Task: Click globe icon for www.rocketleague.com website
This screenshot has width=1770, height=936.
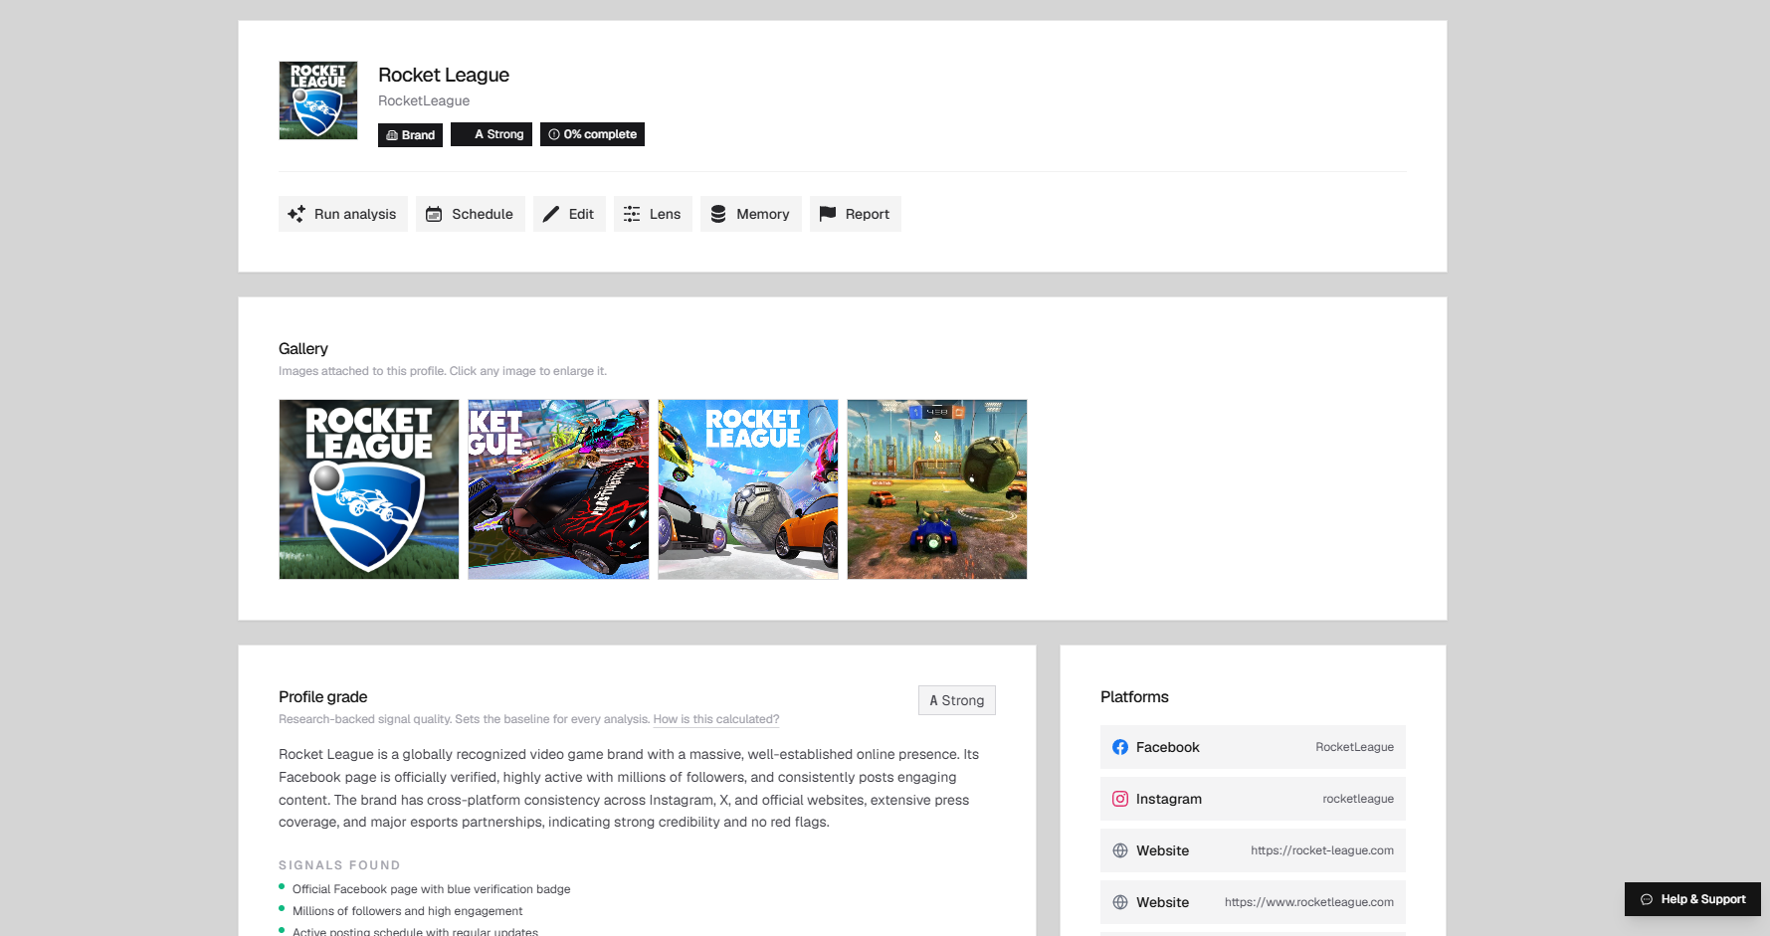Action: [1120, 902]
